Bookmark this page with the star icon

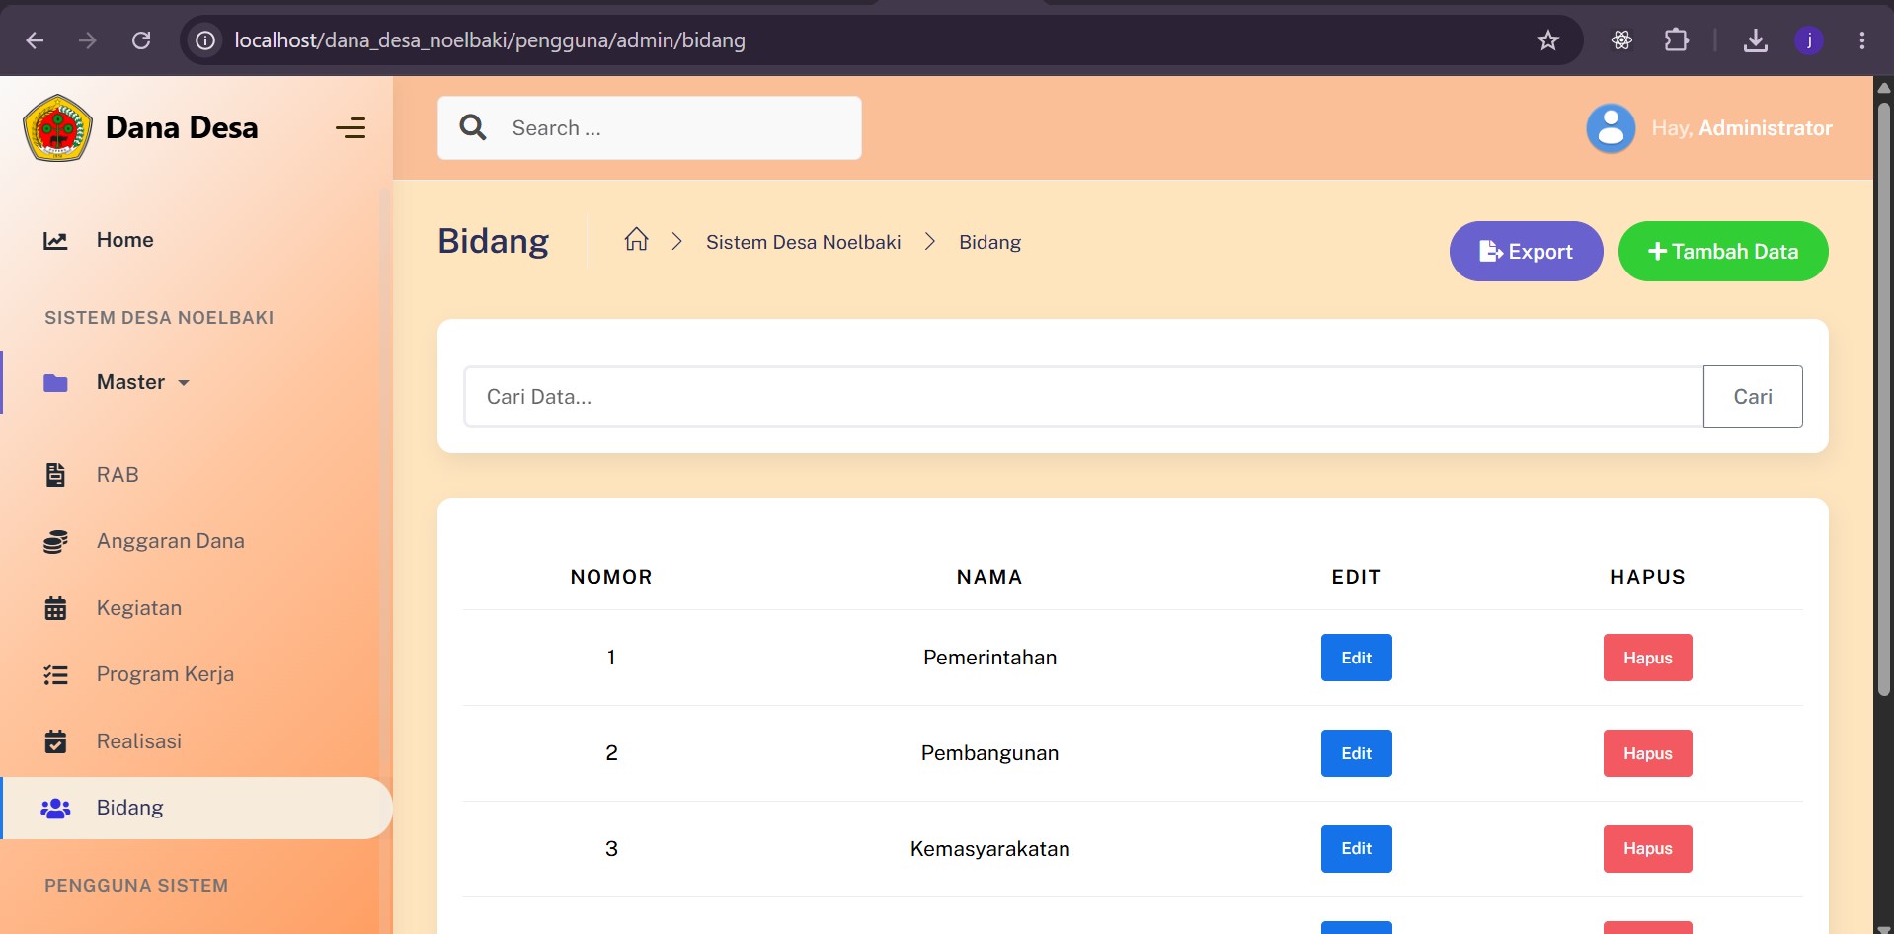1547,40
